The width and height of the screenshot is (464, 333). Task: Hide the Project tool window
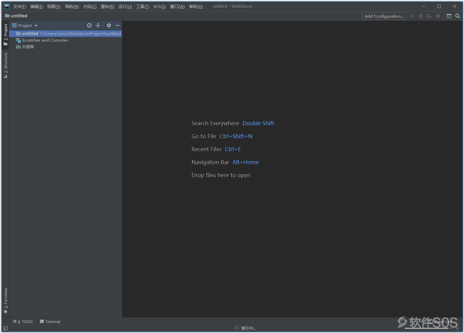click(118, 25)
